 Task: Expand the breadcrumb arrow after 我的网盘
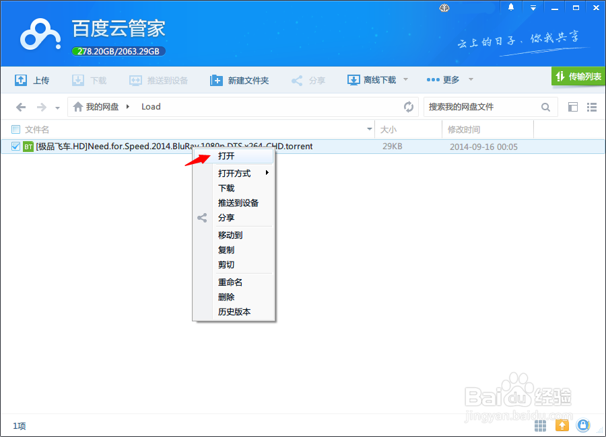coord(127,106)
